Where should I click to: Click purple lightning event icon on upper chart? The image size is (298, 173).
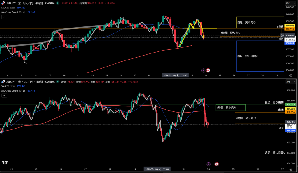[x=203, y=70]
